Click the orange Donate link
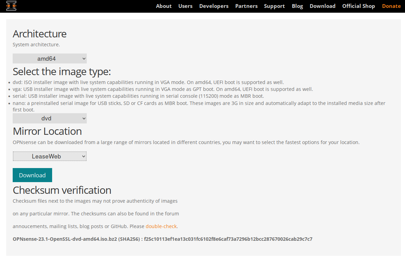This screenshot has width=405, height=261. click(x=391, y=6)
